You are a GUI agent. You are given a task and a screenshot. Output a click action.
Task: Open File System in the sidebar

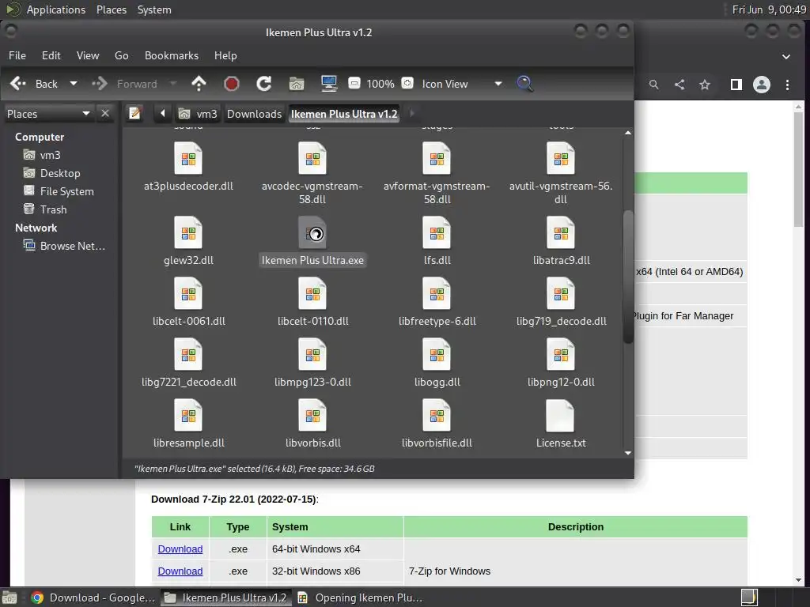point(59,191)
